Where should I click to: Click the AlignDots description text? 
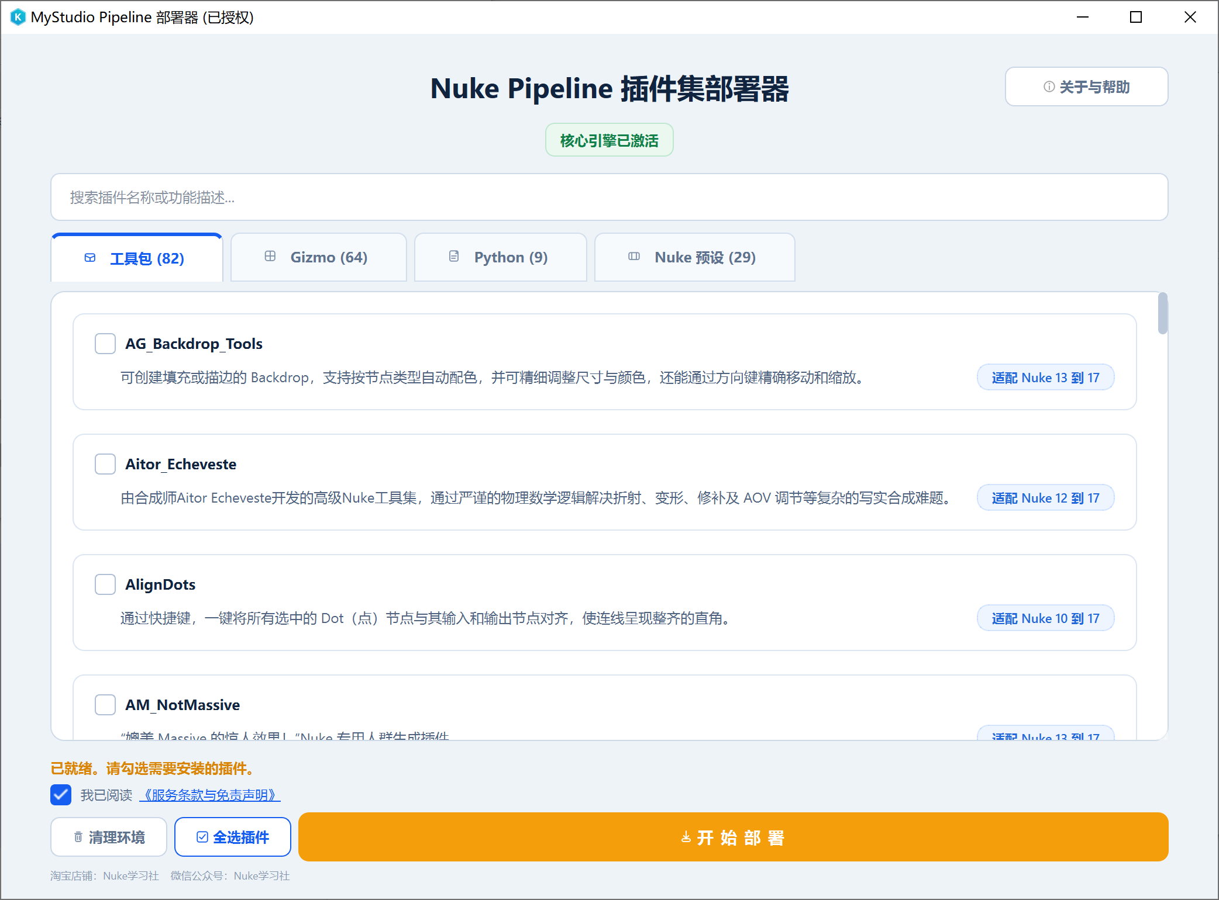point(427,618)
